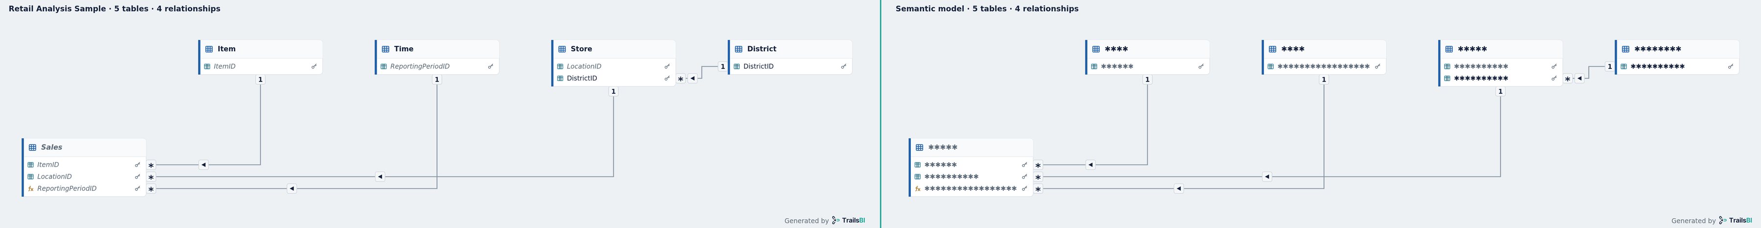Select the Sales table header
Viewport: 1761px width, 228px height.
(x=84, y=147)
